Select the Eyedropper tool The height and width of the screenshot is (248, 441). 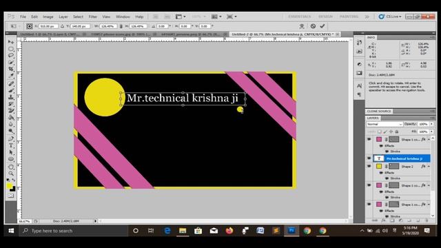click(x=11, y=76)
